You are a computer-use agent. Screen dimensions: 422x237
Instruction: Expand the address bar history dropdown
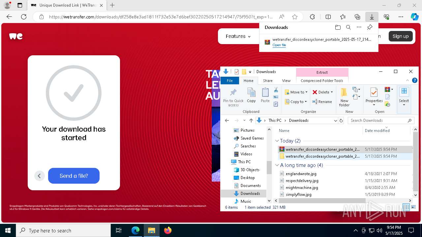pos(336,120)
